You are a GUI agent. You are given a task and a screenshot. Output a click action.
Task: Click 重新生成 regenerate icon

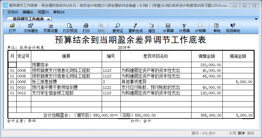pyautogui.click(x=136, y=28)
